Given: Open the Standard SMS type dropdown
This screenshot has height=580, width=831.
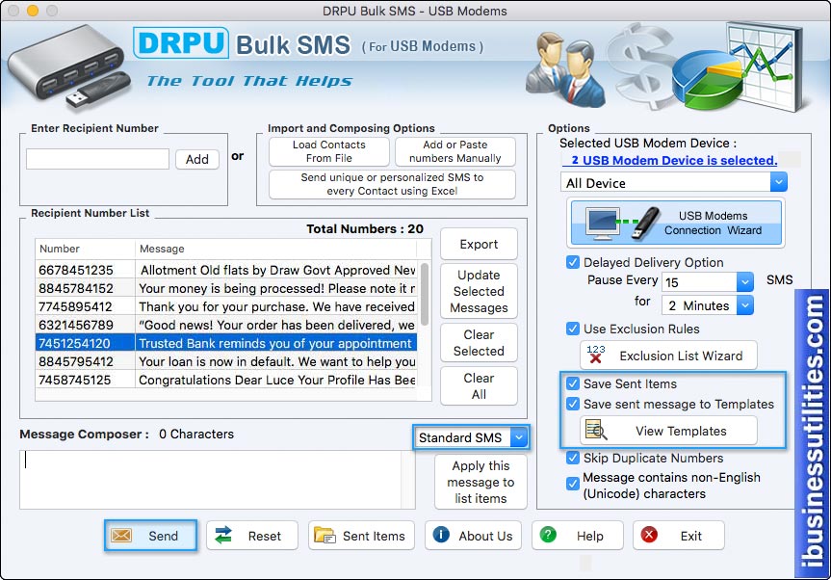Looking at the screenshot, I should pos(471,437).
